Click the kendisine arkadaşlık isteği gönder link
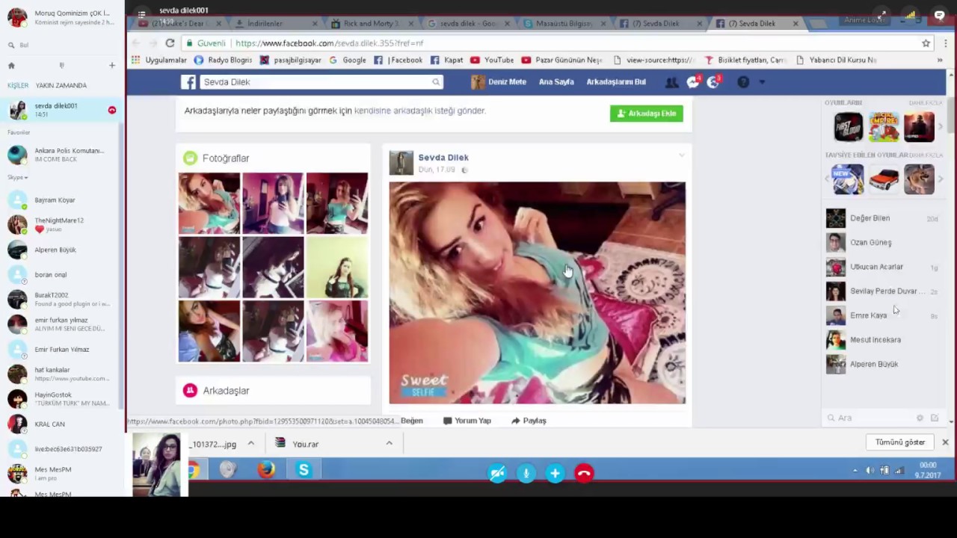 point(419,111)
